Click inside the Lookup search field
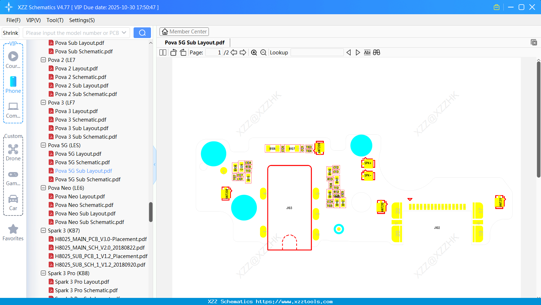Screen dimensions: 541x305 pos(317,52)
